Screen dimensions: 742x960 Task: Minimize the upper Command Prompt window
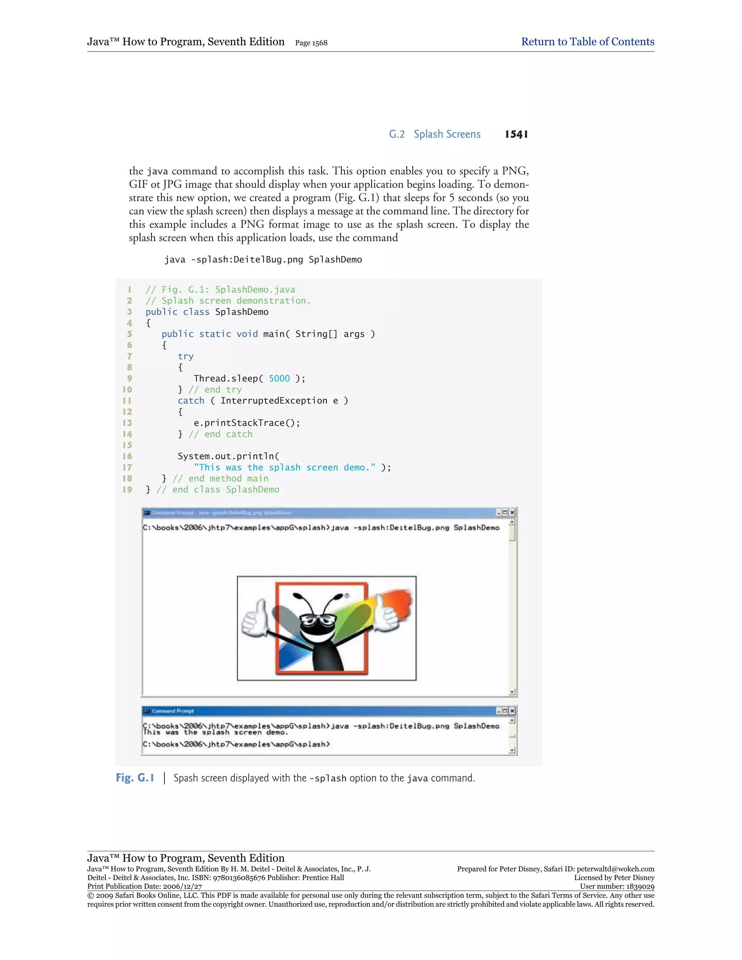click(x=499, y=513)
